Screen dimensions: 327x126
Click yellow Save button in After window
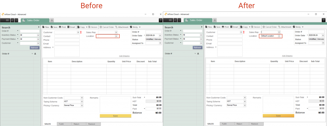(x=278, y=116)
